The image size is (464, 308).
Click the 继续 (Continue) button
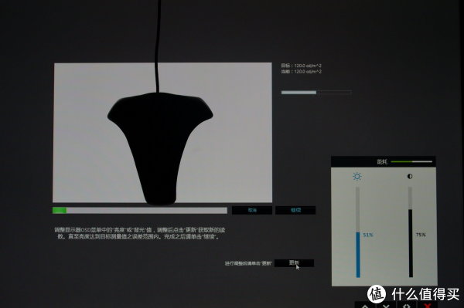(295, 210)
